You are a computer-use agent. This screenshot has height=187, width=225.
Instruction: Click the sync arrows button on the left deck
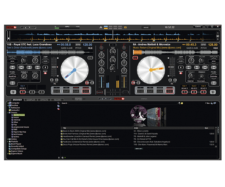tap(57, 91)
